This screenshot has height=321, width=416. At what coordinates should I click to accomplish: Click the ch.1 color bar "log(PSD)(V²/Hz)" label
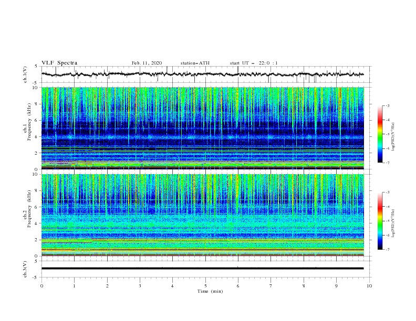(x=393, y=137)
